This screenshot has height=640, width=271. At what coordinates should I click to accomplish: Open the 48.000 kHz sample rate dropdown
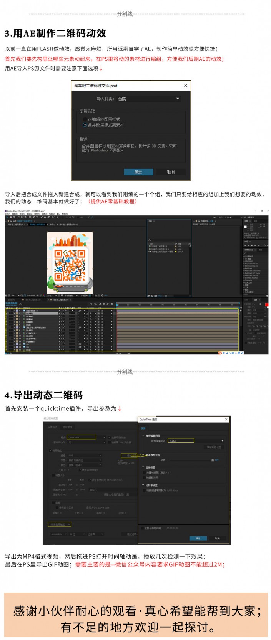59,534
